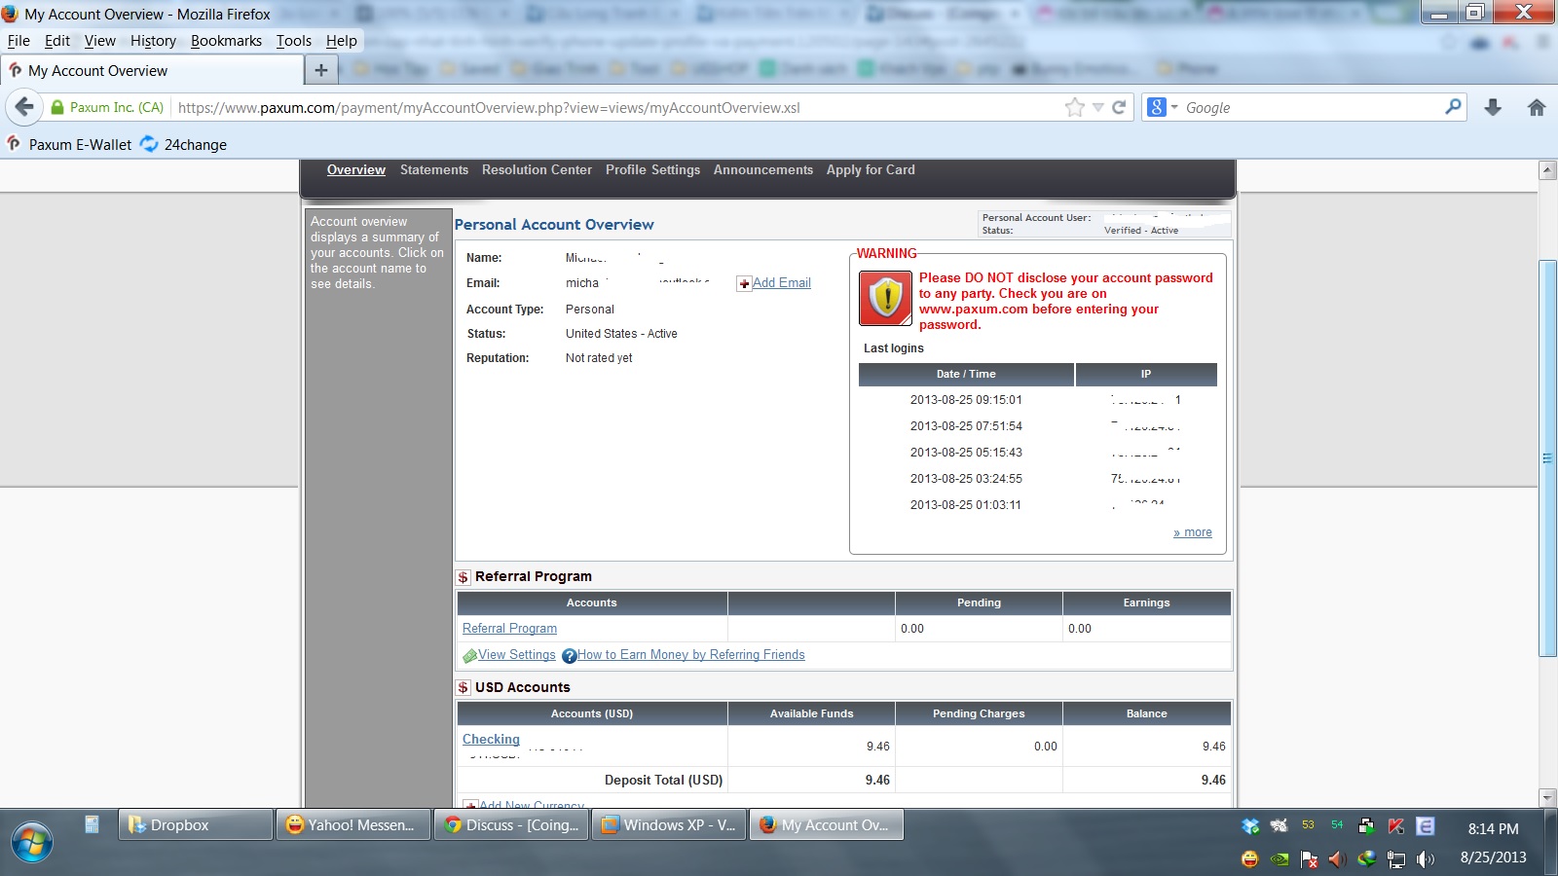Click Apply for Card

pos(871,170)
